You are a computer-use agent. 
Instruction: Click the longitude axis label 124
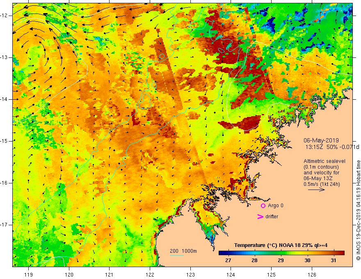[231, 274]
